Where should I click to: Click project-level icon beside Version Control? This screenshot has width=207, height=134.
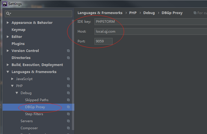tap(68, 51)
